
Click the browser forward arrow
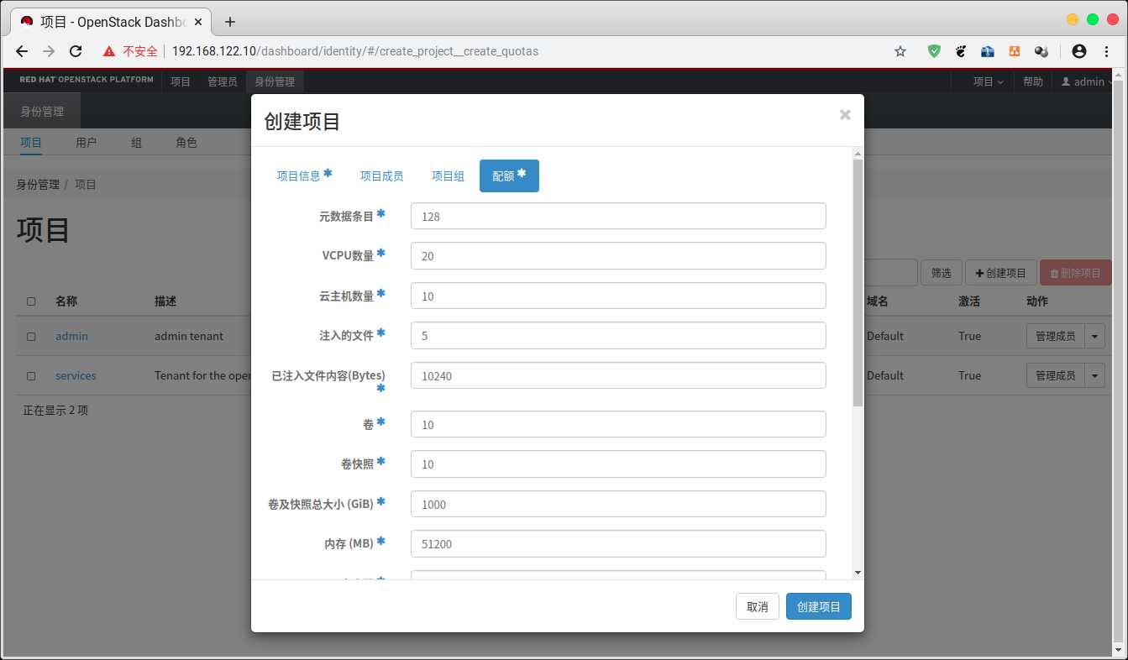tap(49, 51)
